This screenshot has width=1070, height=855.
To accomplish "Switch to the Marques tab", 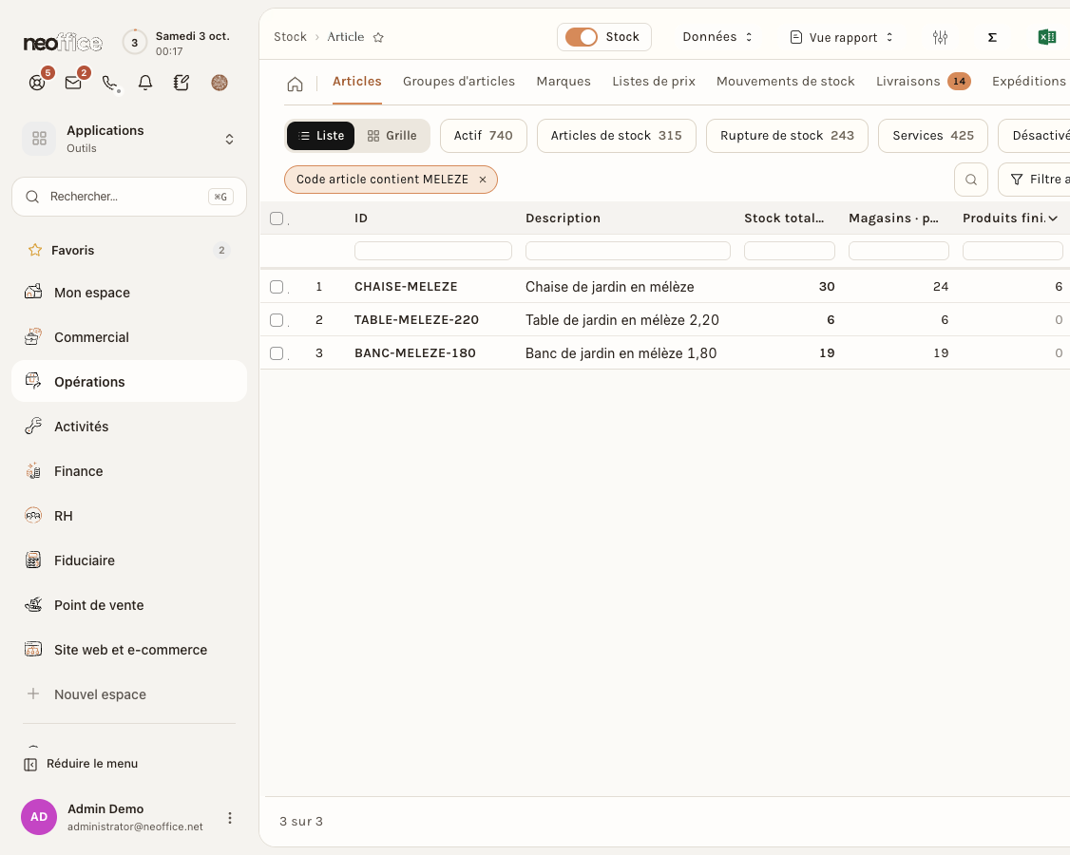I will click(564, 81).
